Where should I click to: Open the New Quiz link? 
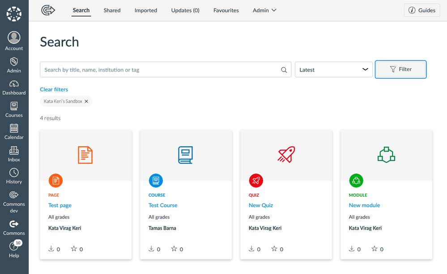(260, 205)
